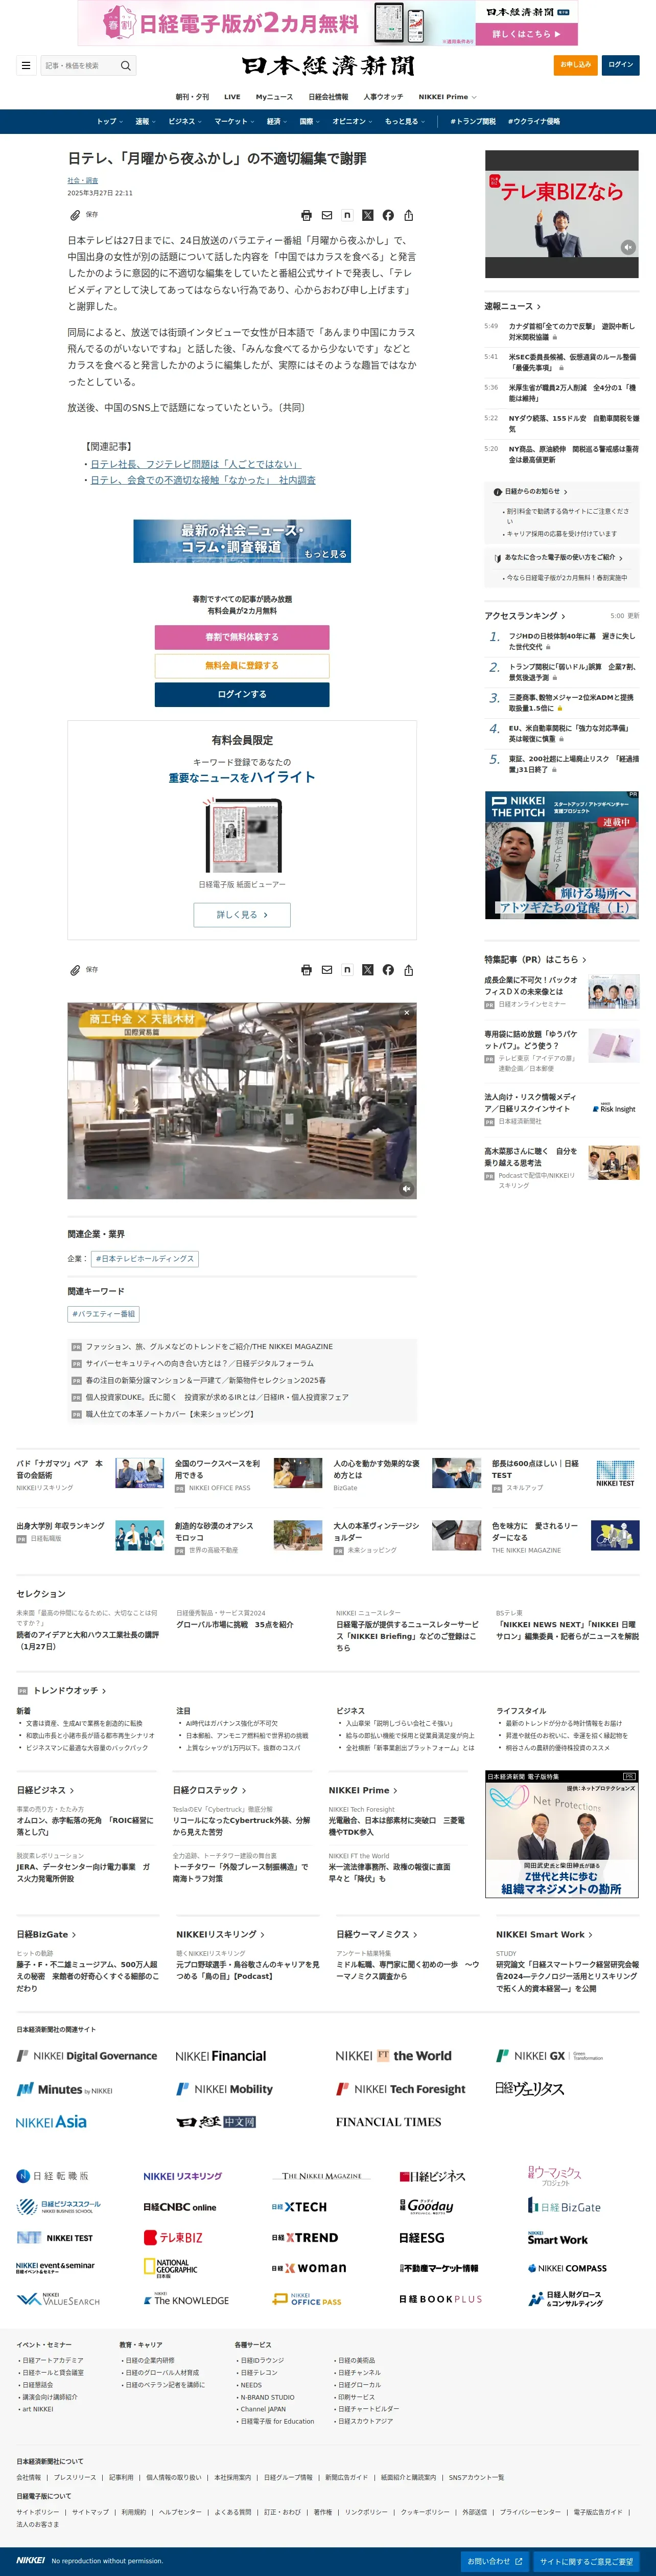Screen dimensions: 656x2576
Task: Open 日テレ社長、フジテレビ問題は related article
Action: (x=195, y=464)
